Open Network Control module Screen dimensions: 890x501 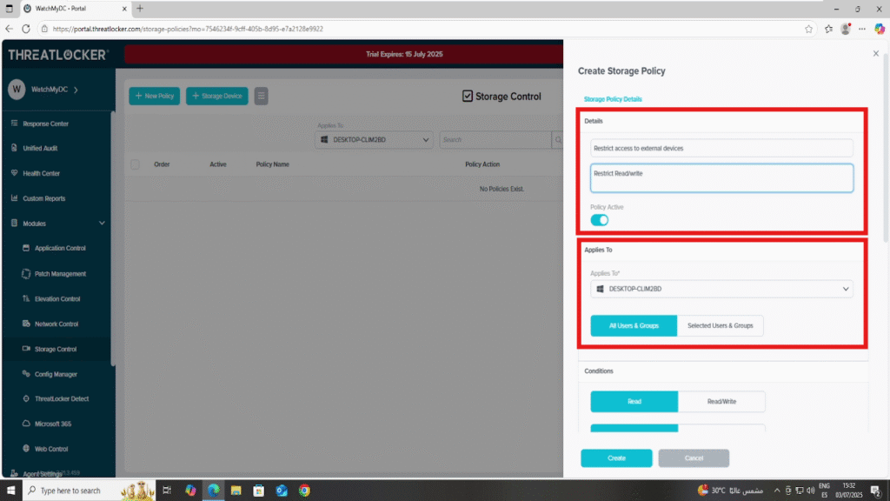click(56, 324)
